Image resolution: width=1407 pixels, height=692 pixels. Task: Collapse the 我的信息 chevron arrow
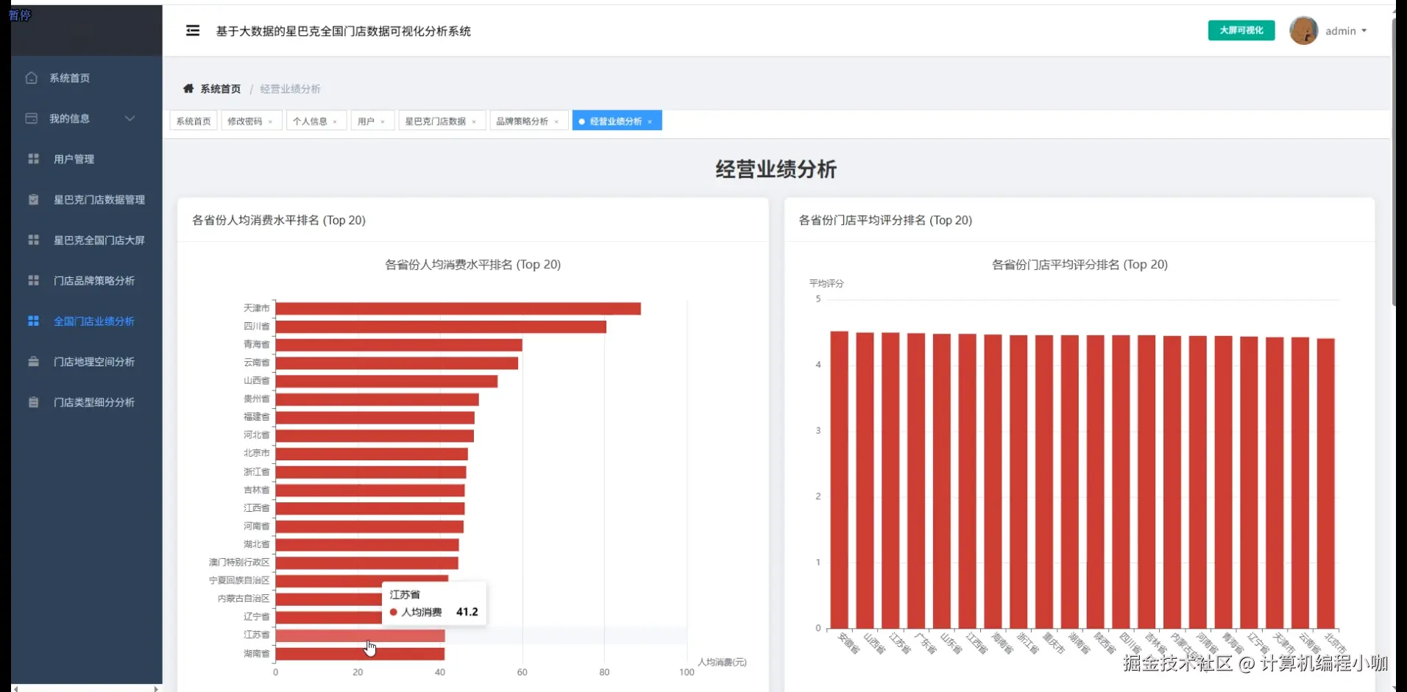[130, 118]
